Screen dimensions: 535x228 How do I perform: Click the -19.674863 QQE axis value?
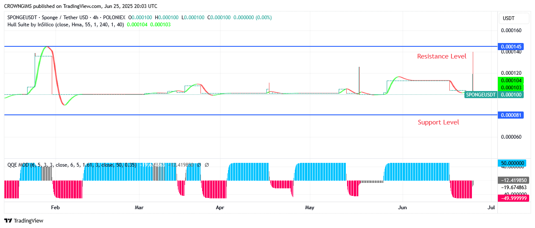click(x=513, y=187)
